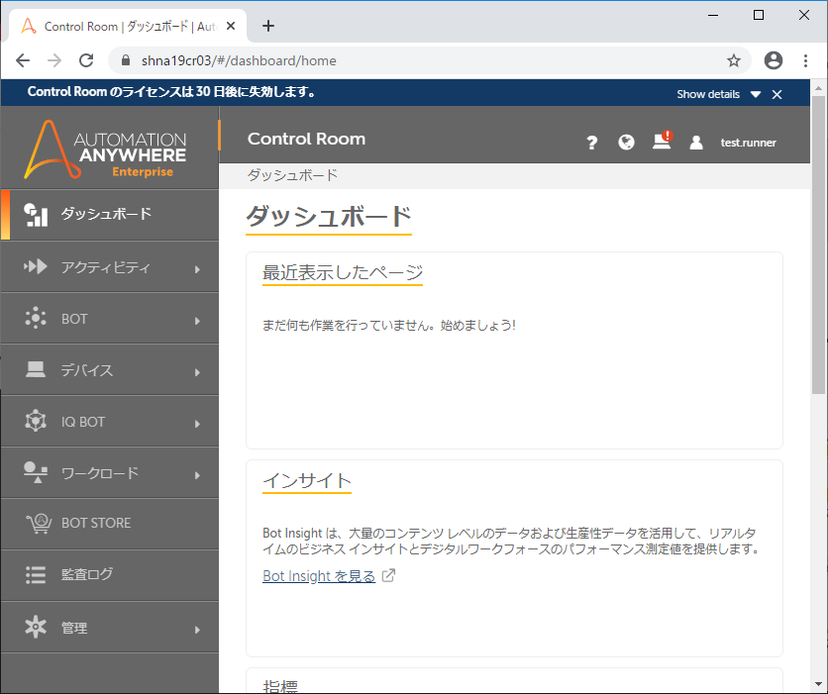828x694 pixels.
Task: Click the Show details text
Action: (708, 94)
